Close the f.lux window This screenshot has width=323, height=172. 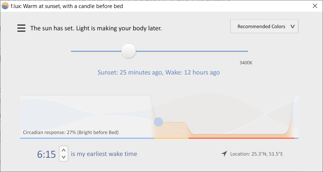click(x=315, y=6)
